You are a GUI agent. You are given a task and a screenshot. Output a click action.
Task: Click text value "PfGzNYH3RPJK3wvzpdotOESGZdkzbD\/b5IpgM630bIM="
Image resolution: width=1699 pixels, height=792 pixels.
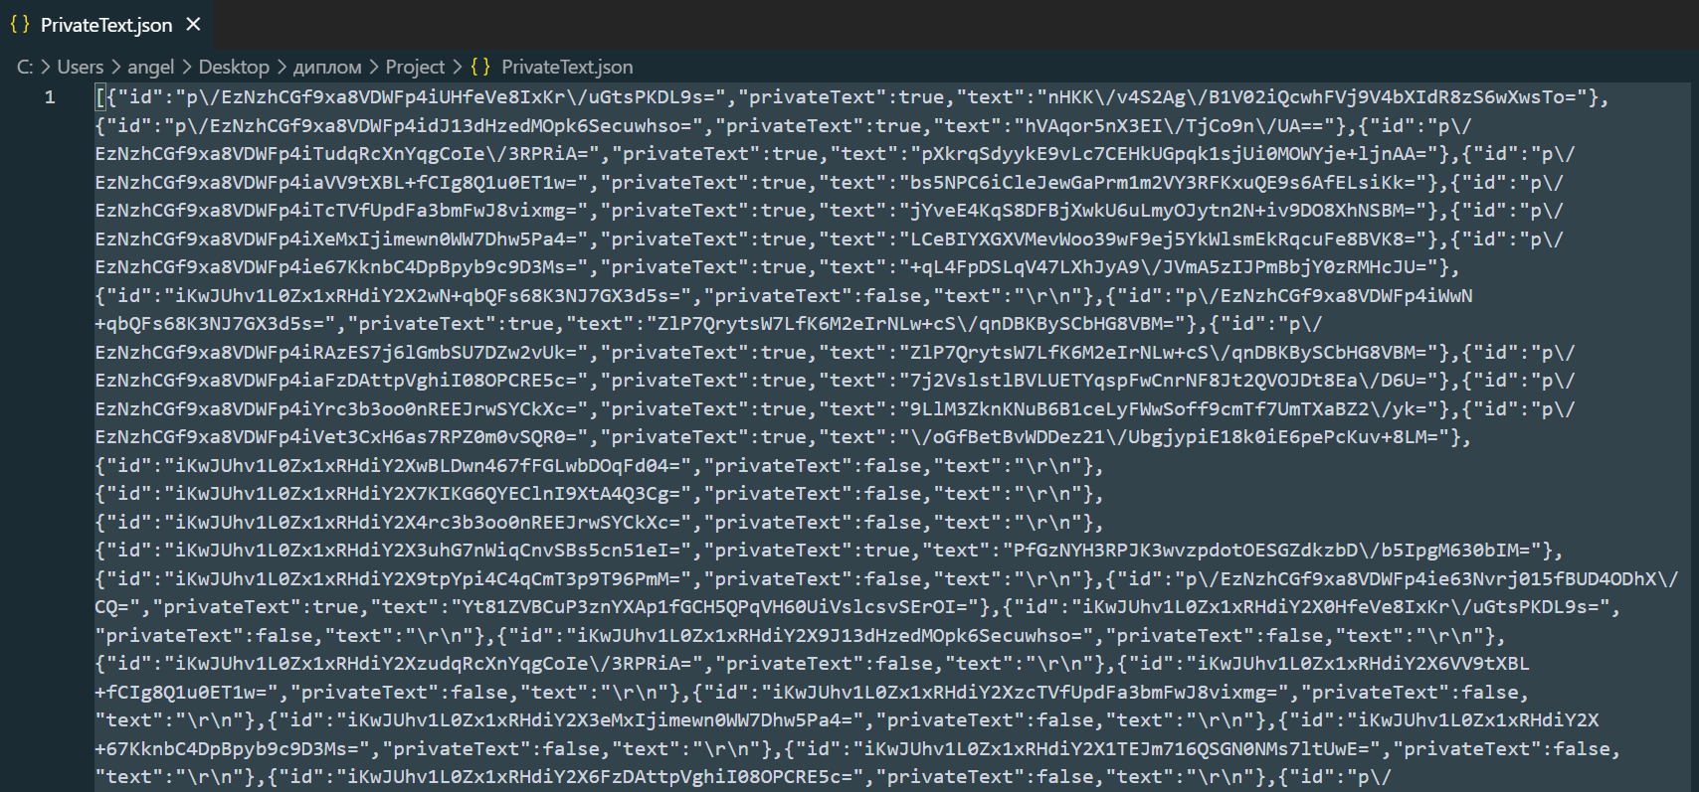pos(1275,551)
